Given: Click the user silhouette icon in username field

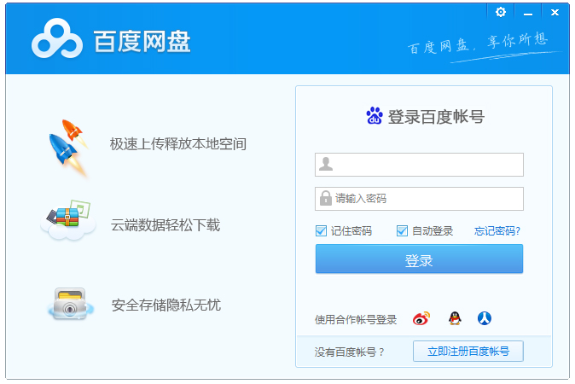Looking at the screenshot, I should point(326,164).
